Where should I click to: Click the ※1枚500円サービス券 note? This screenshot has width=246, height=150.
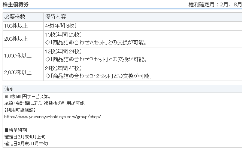(28, 96)
